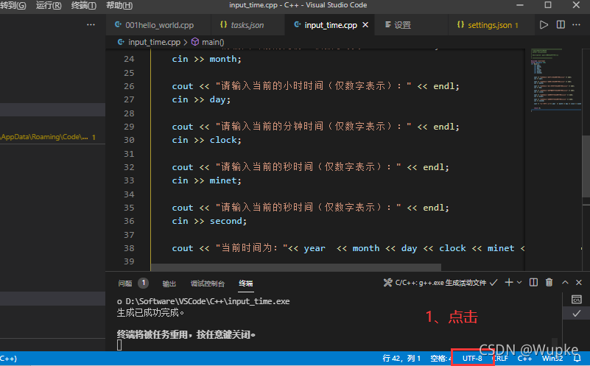Open sidebar more actions ellipsis
Screen dimensions: 590x366
point(91,25)
